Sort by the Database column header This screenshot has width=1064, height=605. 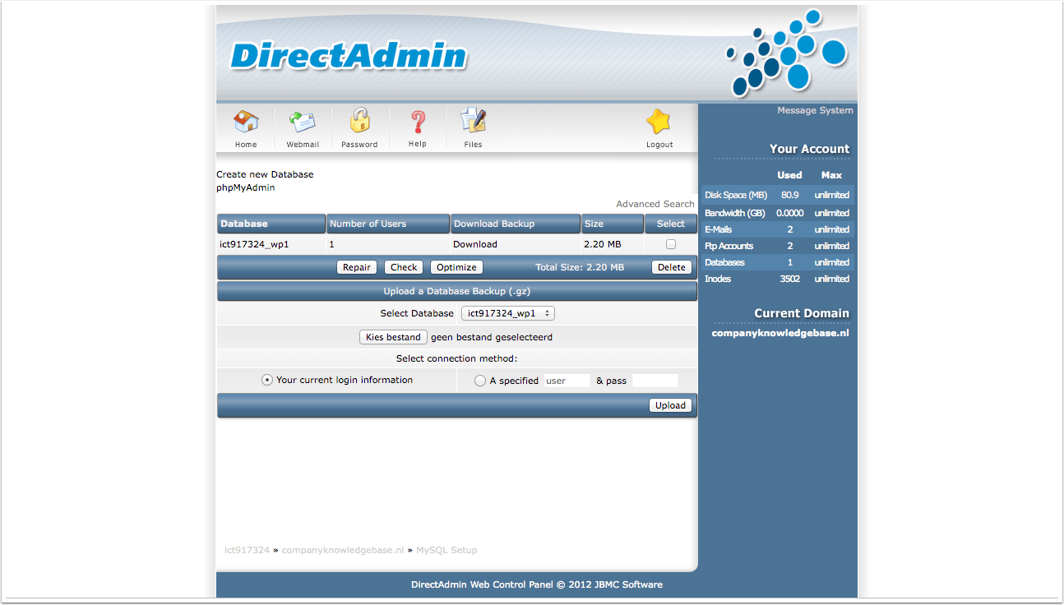click(x=271, y=224)
